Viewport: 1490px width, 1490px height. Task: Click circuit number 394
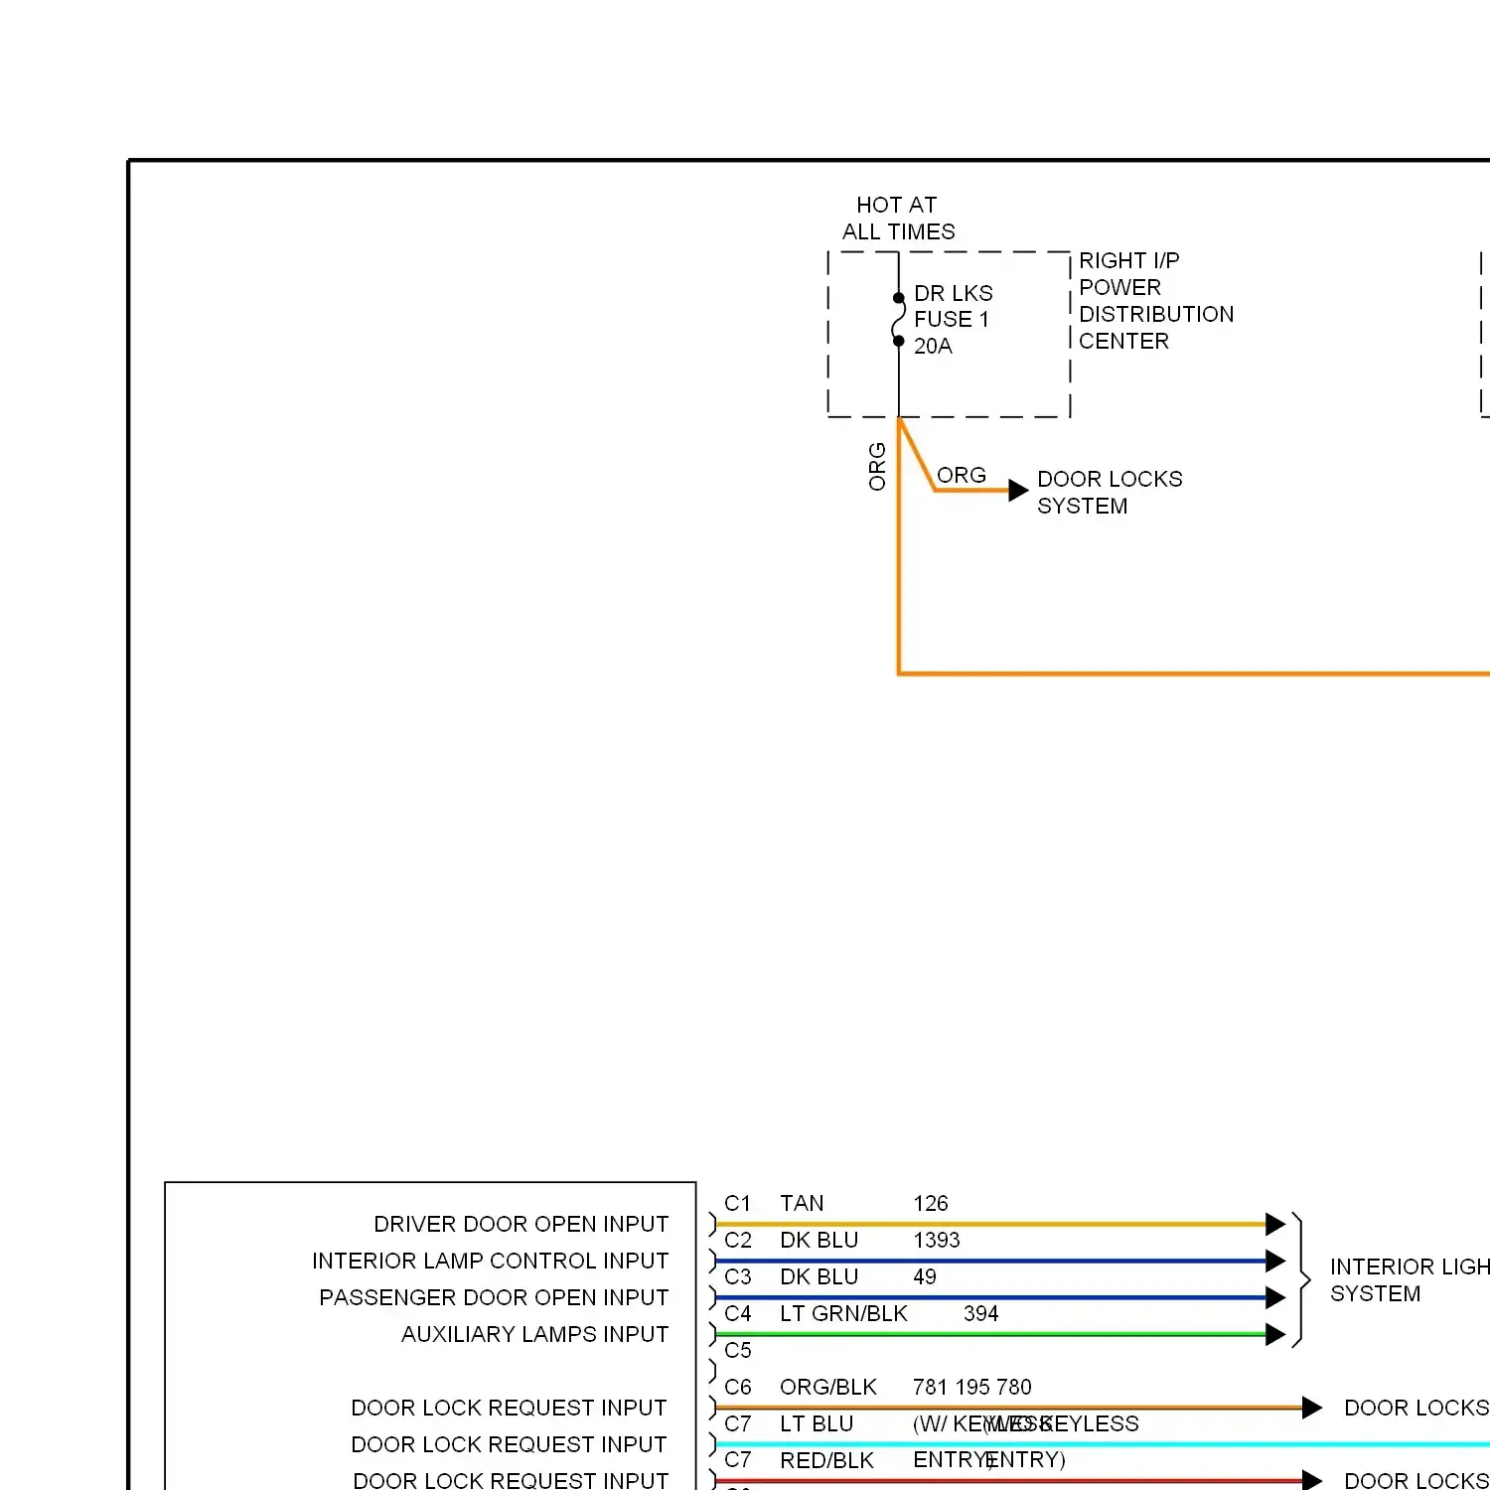click(981, 1314)
